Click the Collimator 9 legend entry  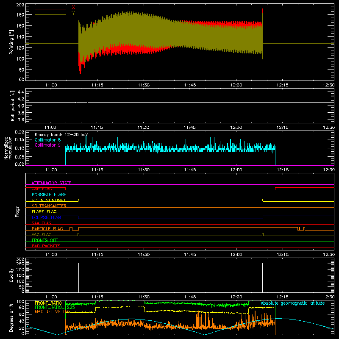click(x=47, y=145)
